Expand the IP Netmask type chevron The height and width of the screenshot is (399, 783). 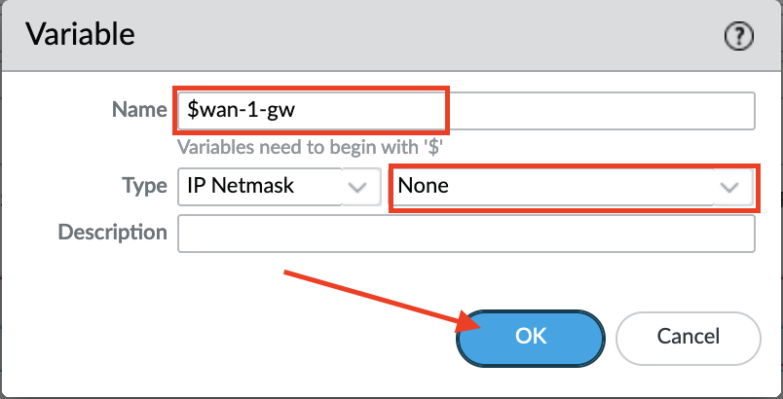[357, 186]
